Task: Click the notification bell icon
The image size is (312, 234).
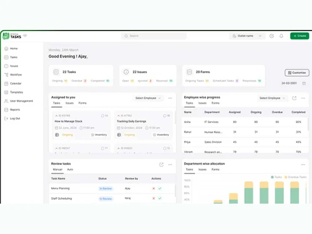Action: coord(281,36)
